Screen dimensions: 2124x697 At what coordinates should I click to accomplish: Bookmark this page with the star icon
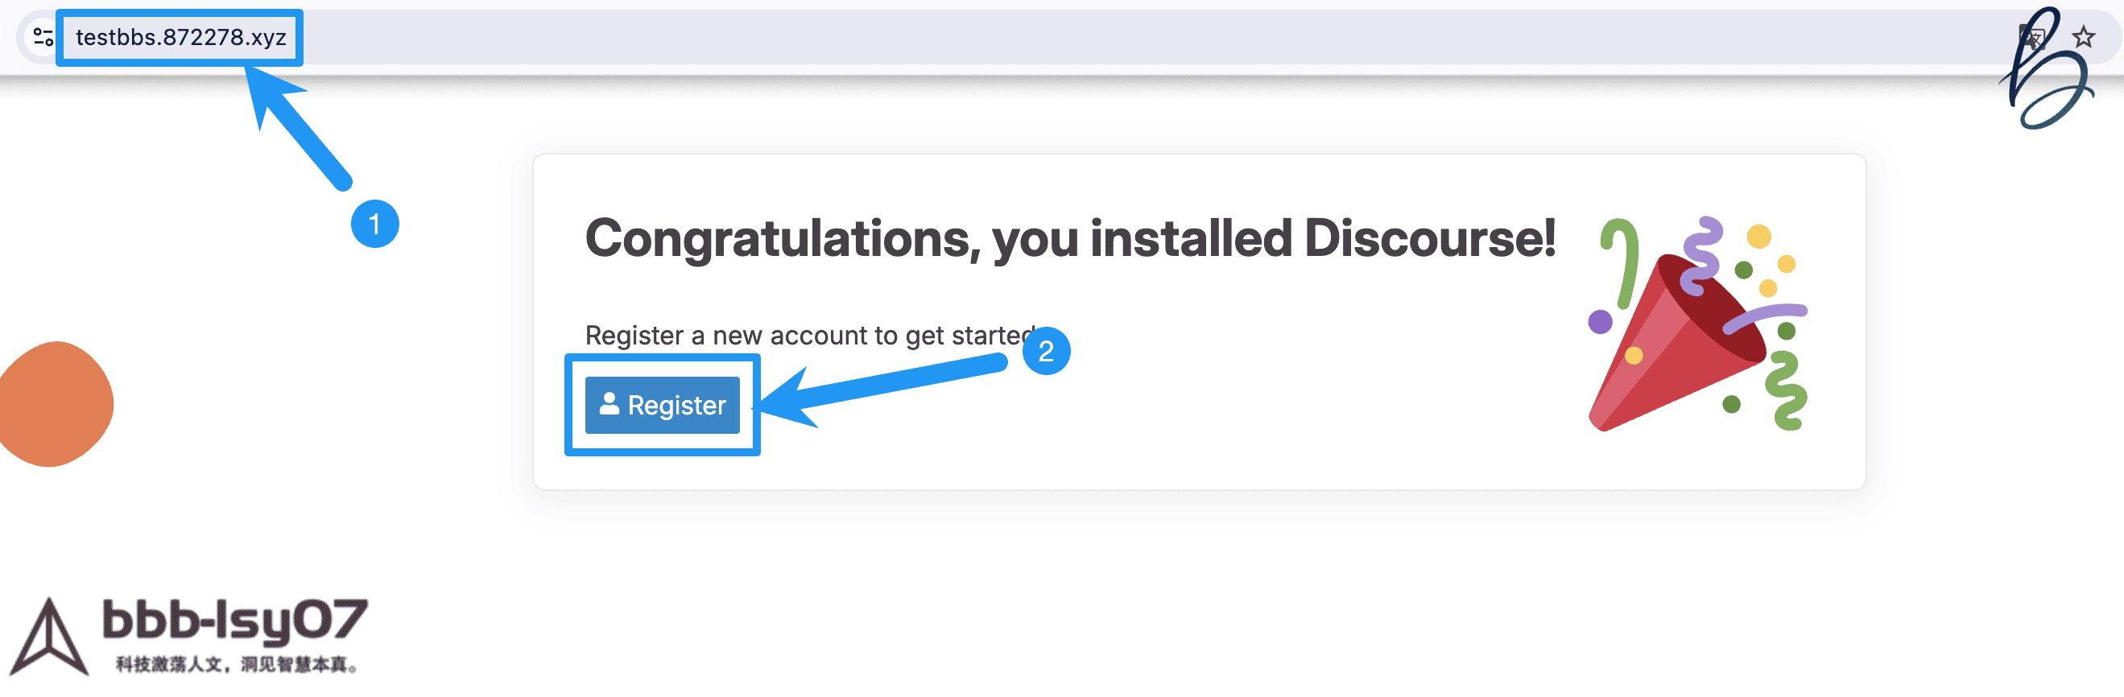coord(2084,37)
